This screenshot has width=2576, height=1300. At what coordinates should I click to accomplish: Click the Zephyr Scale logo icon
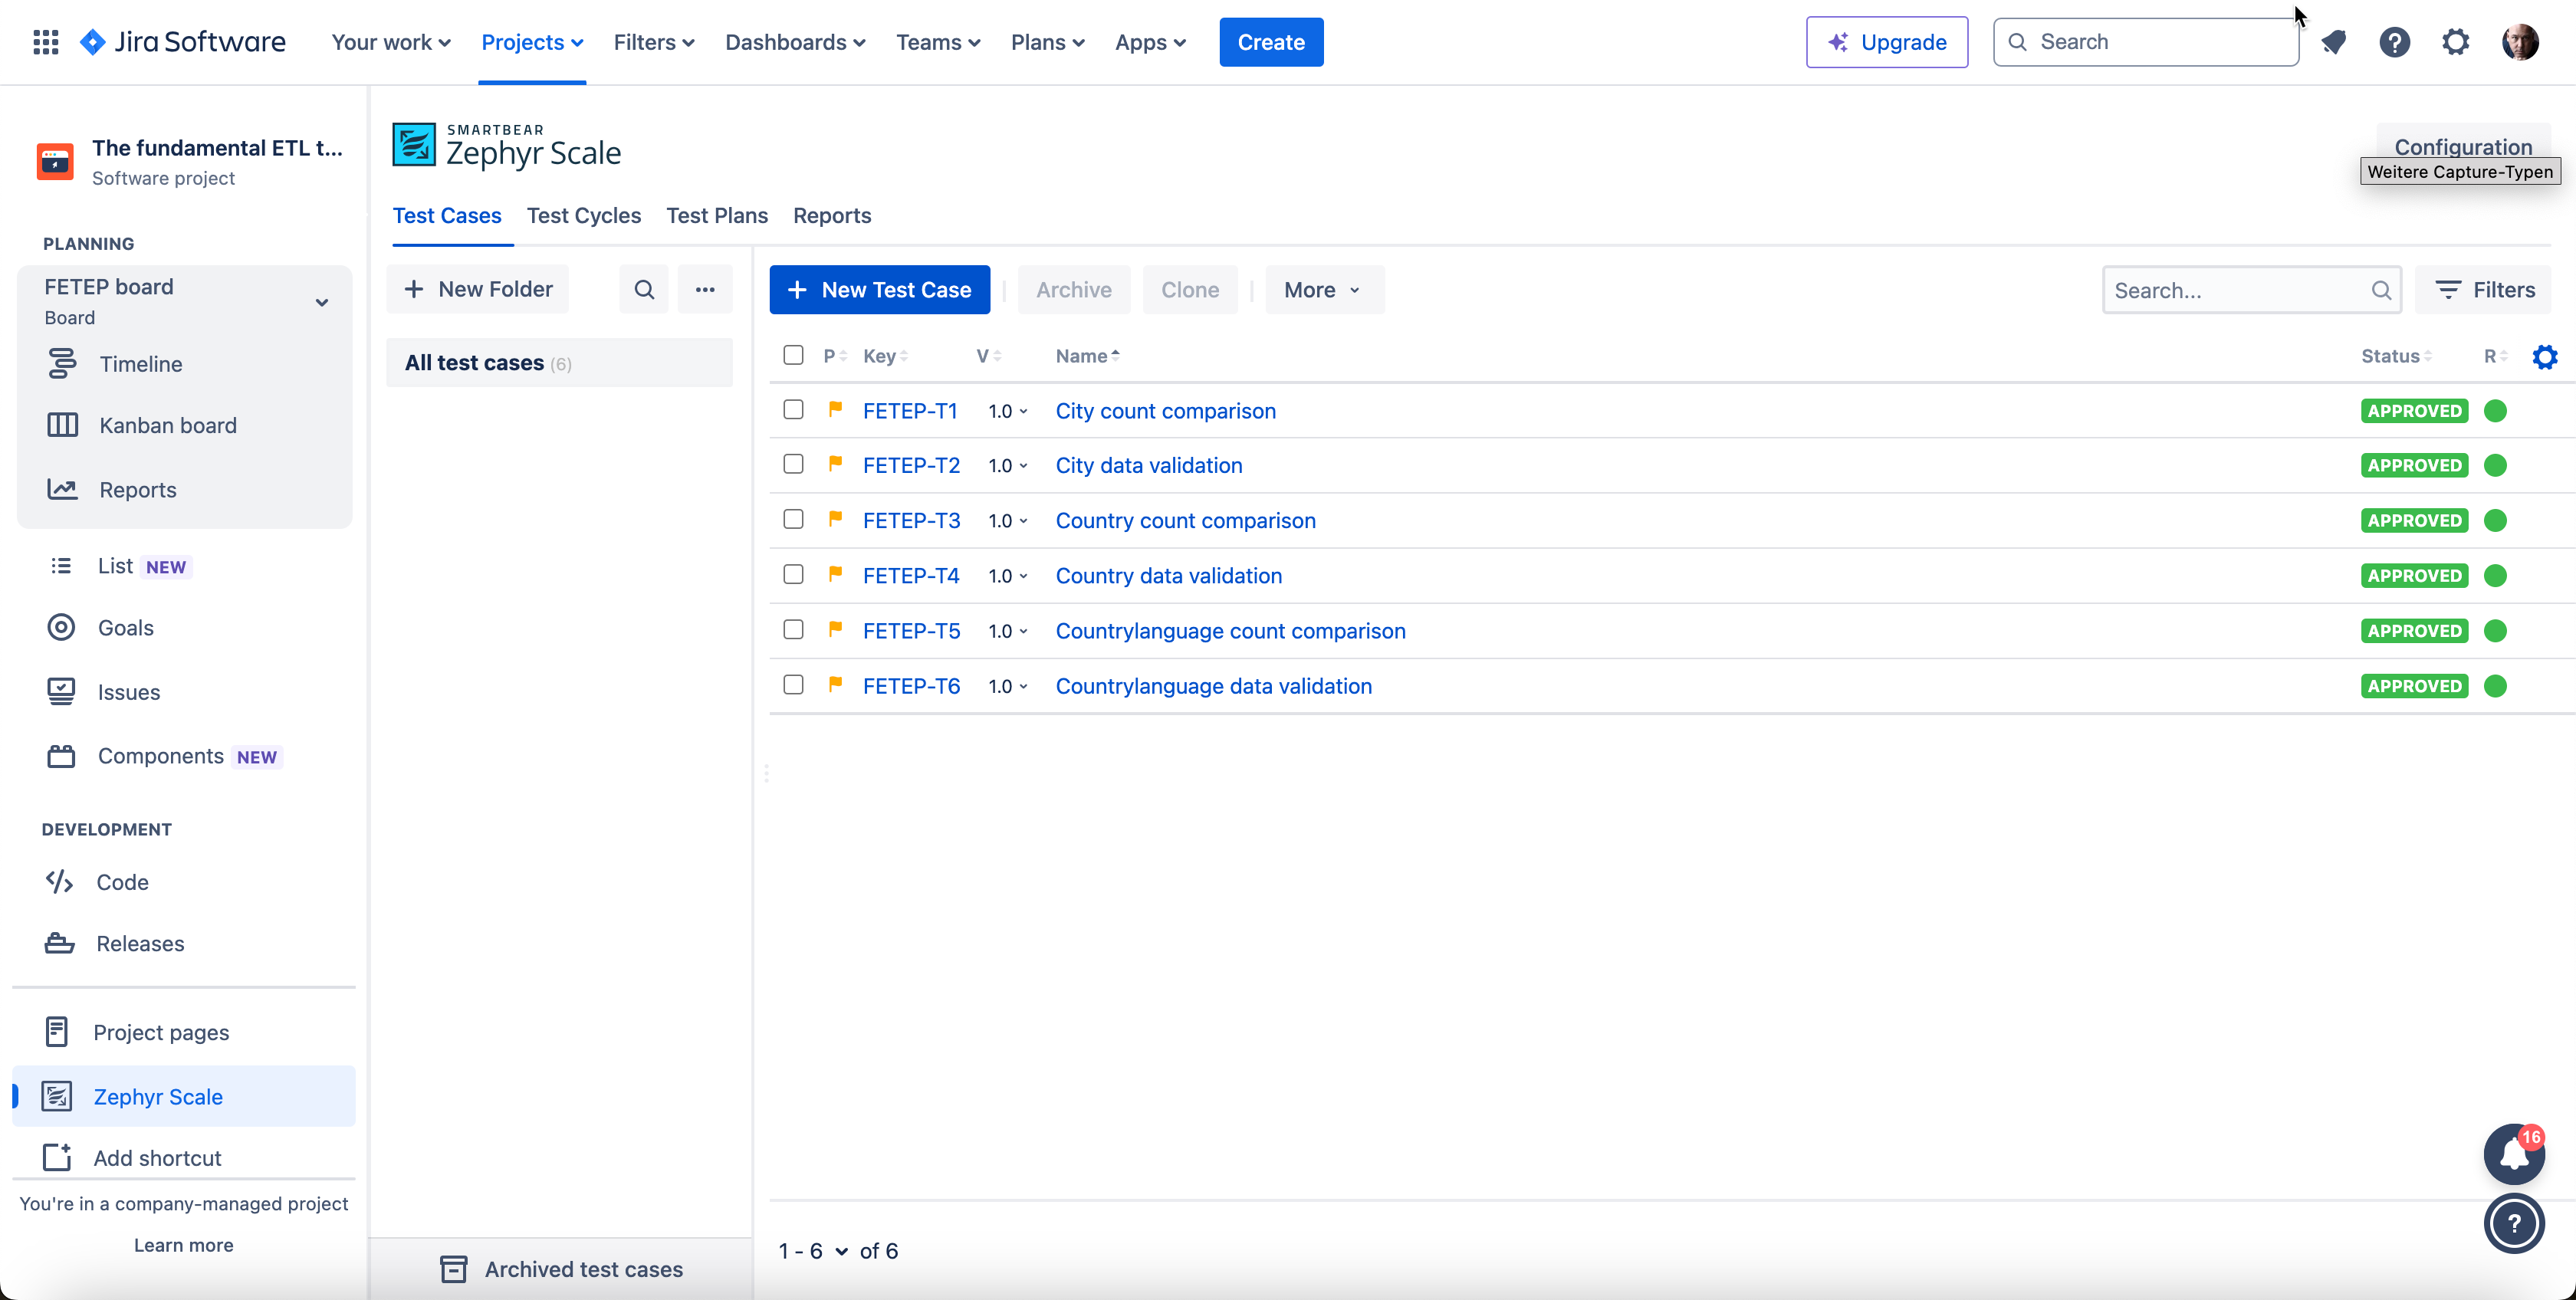[414, 145]
